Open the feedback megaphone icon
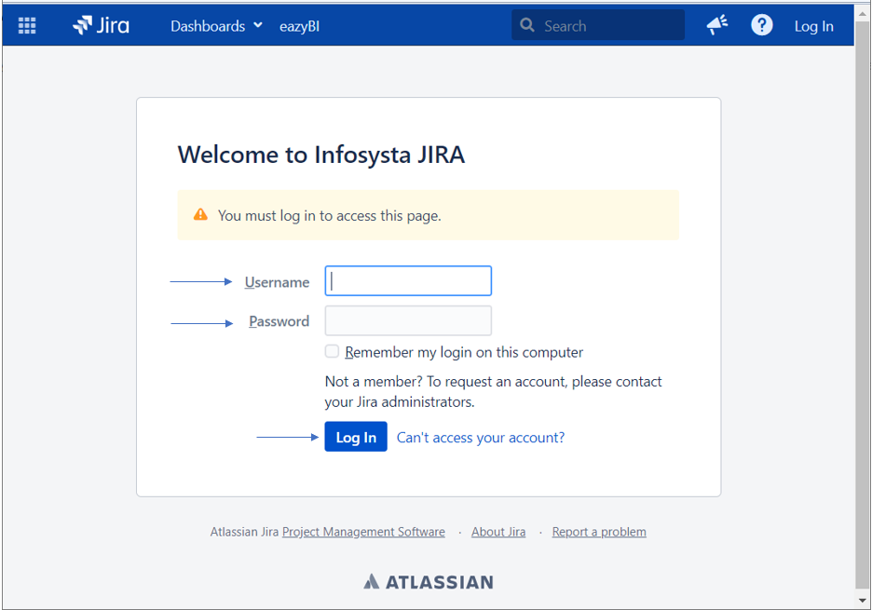Screen dimensions: 872x610 point(716,26)
